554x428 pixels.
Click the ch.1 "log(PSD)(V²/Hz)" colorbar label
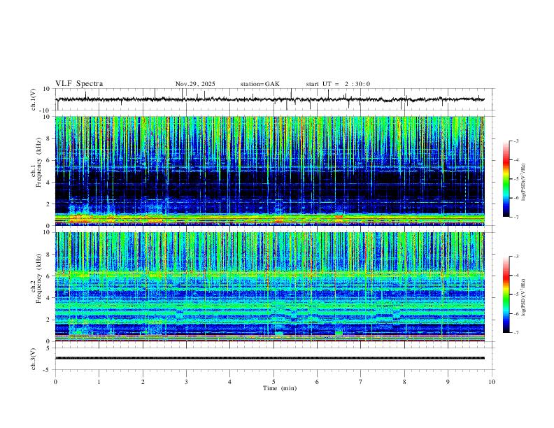524,183
